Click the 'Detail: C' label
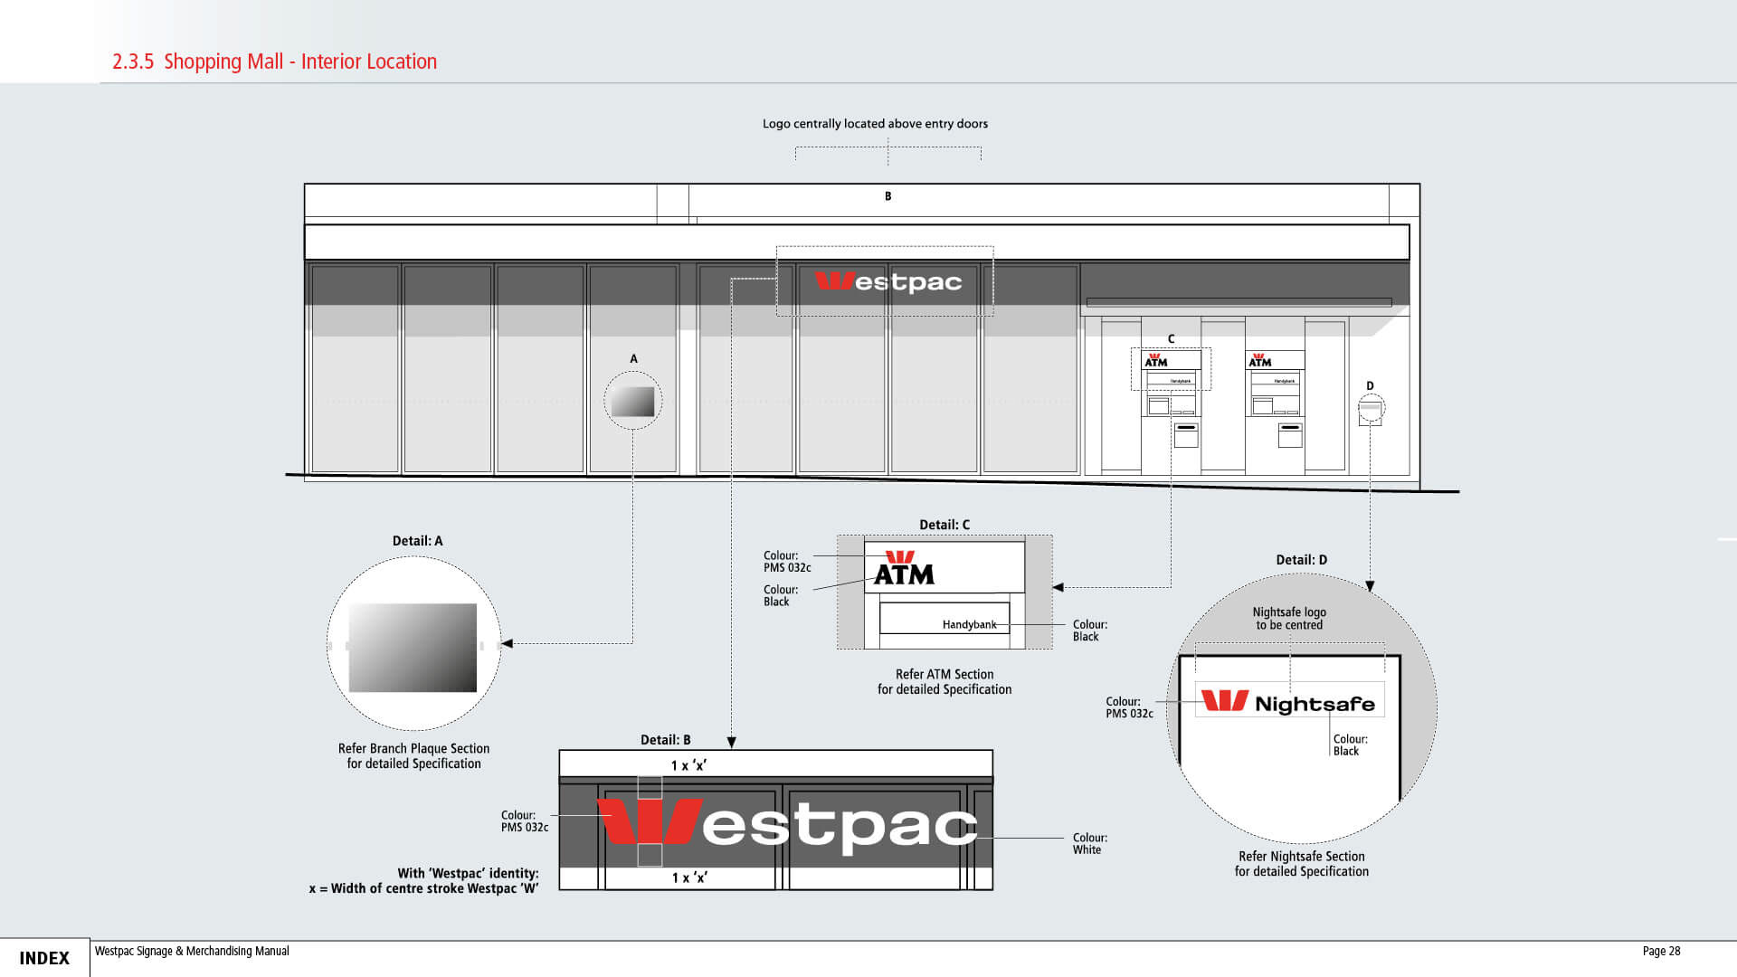Screen dimensions: 1737x977 coord(944,525)
